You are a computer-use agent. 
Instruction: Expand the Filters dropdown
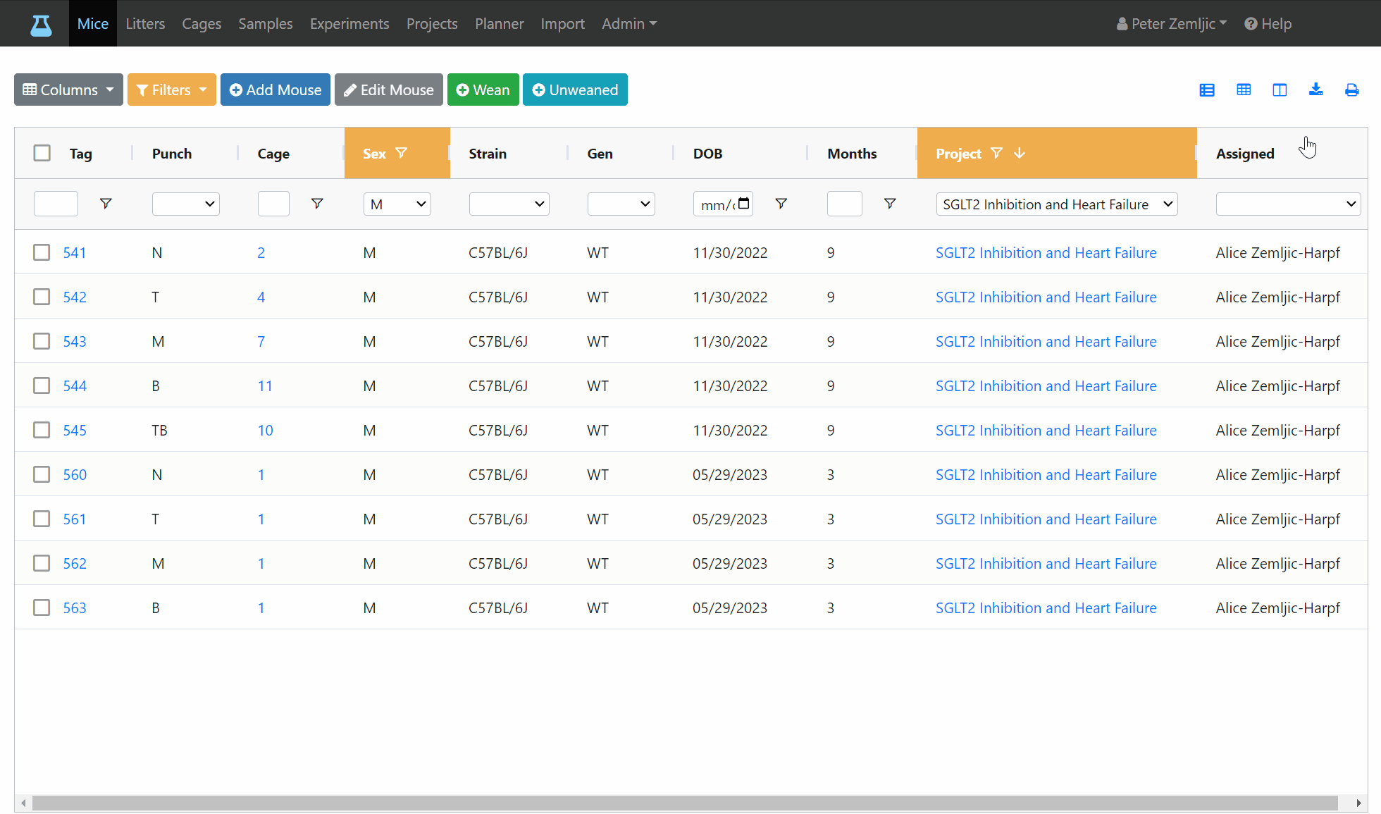coord(171,90)
